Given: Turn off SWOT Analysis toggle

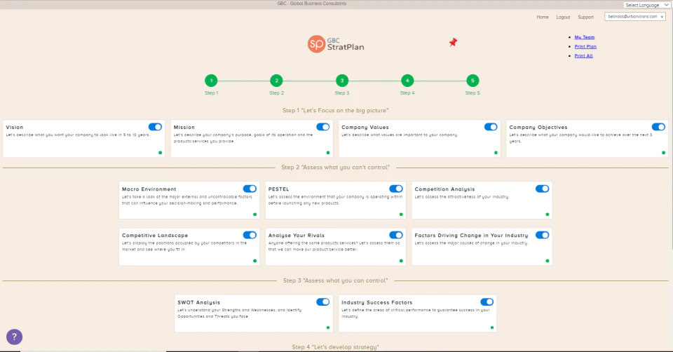Looking at the screenshot, I should pyautogui.click(x=322, y=302).
